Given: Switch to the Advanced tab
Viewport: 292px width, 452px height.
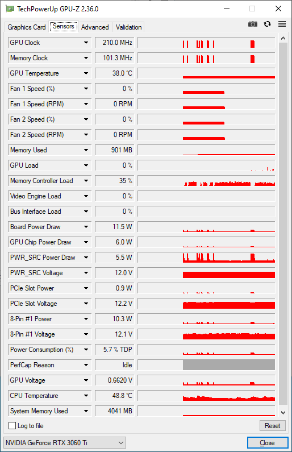Looking at the screenshot, I should click(95, 27).
